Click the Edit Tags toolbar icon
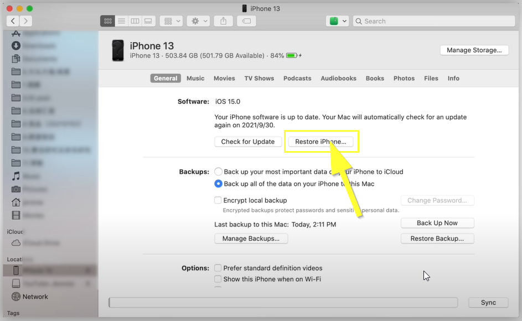Screen dimensions: 522x321 pos(246,21)
